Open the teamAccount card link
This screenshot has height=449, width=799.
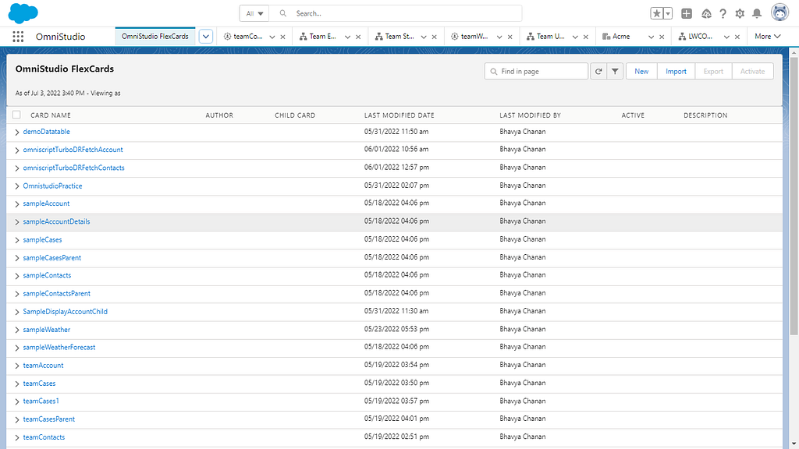click(44, 366)
